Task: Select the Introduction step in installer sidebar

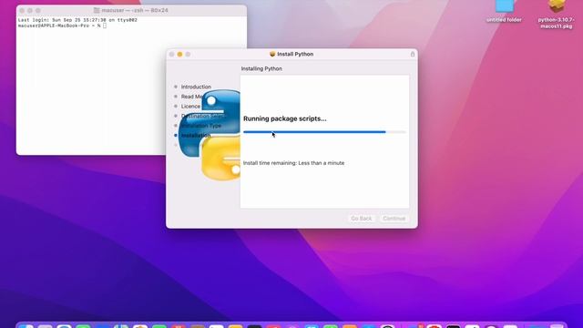Action: [x=196, y=87]
